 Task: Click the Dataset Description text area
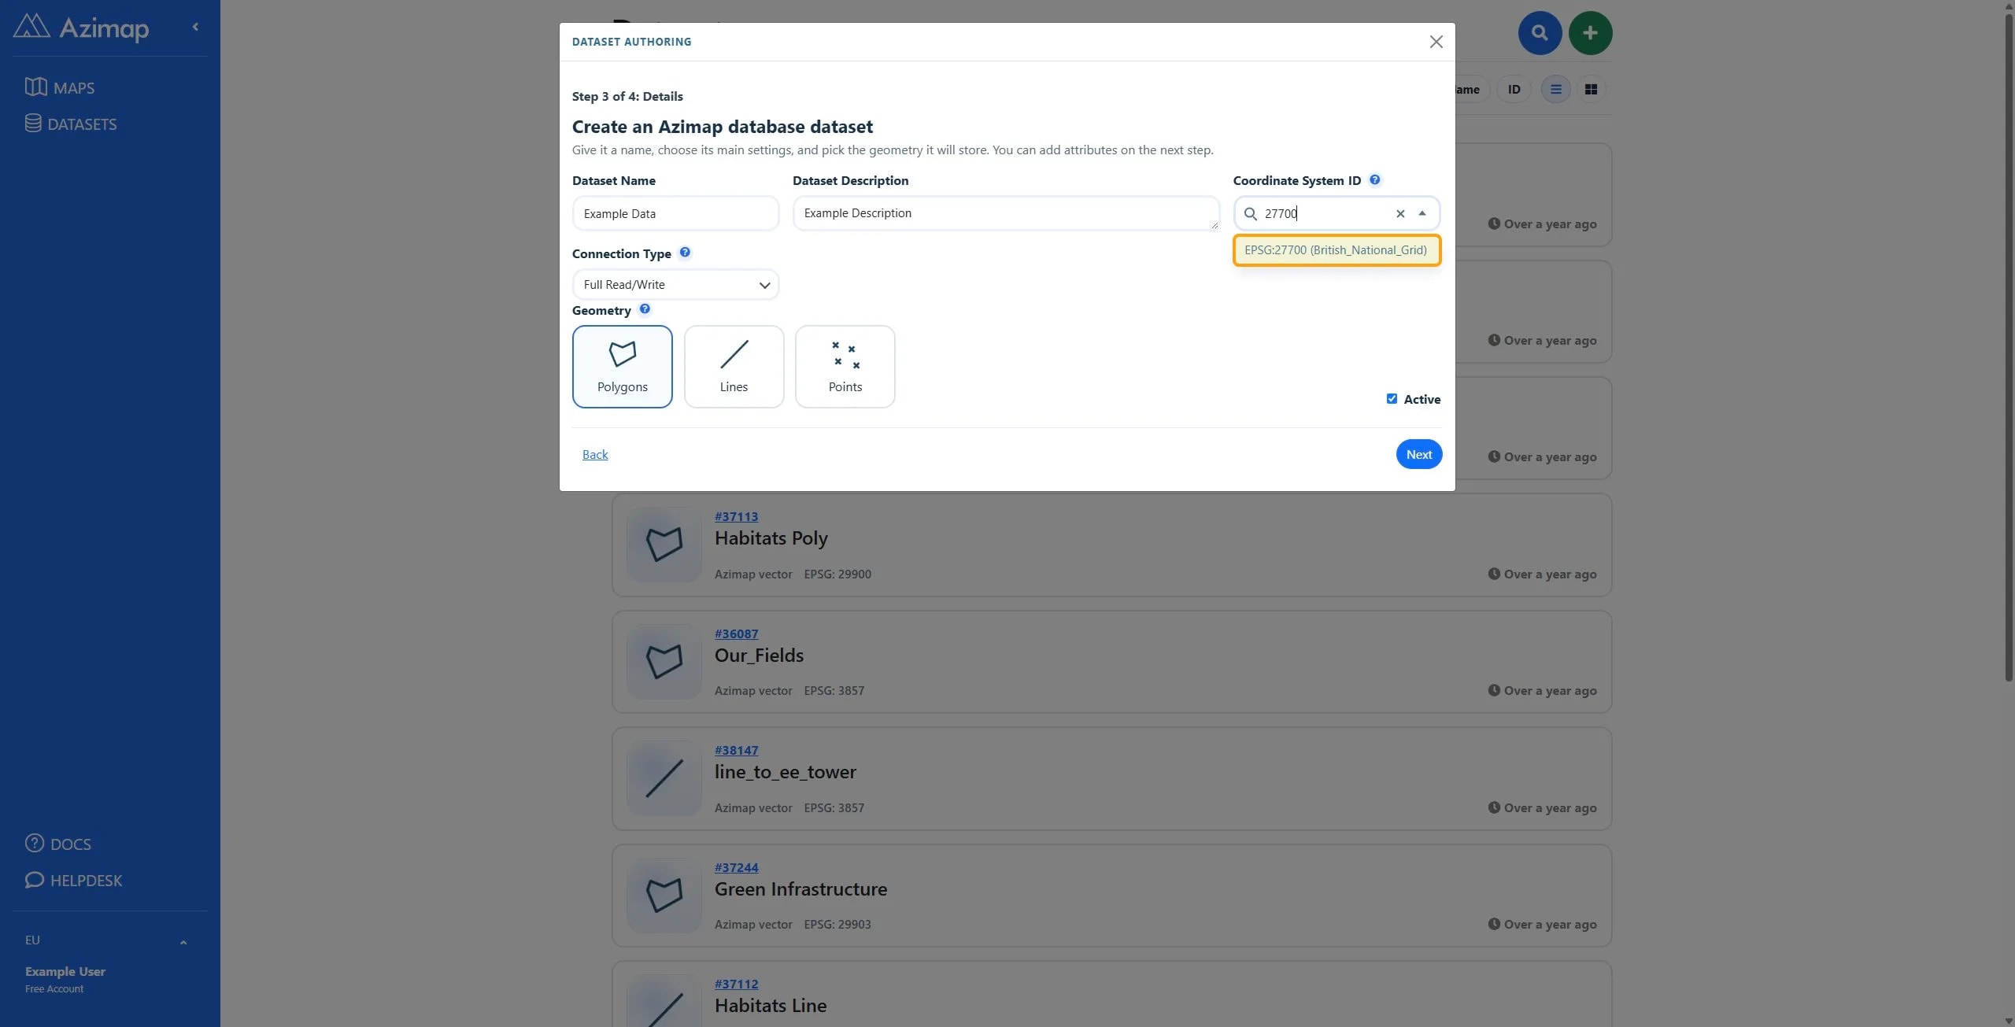click(x=1006, y=213)
